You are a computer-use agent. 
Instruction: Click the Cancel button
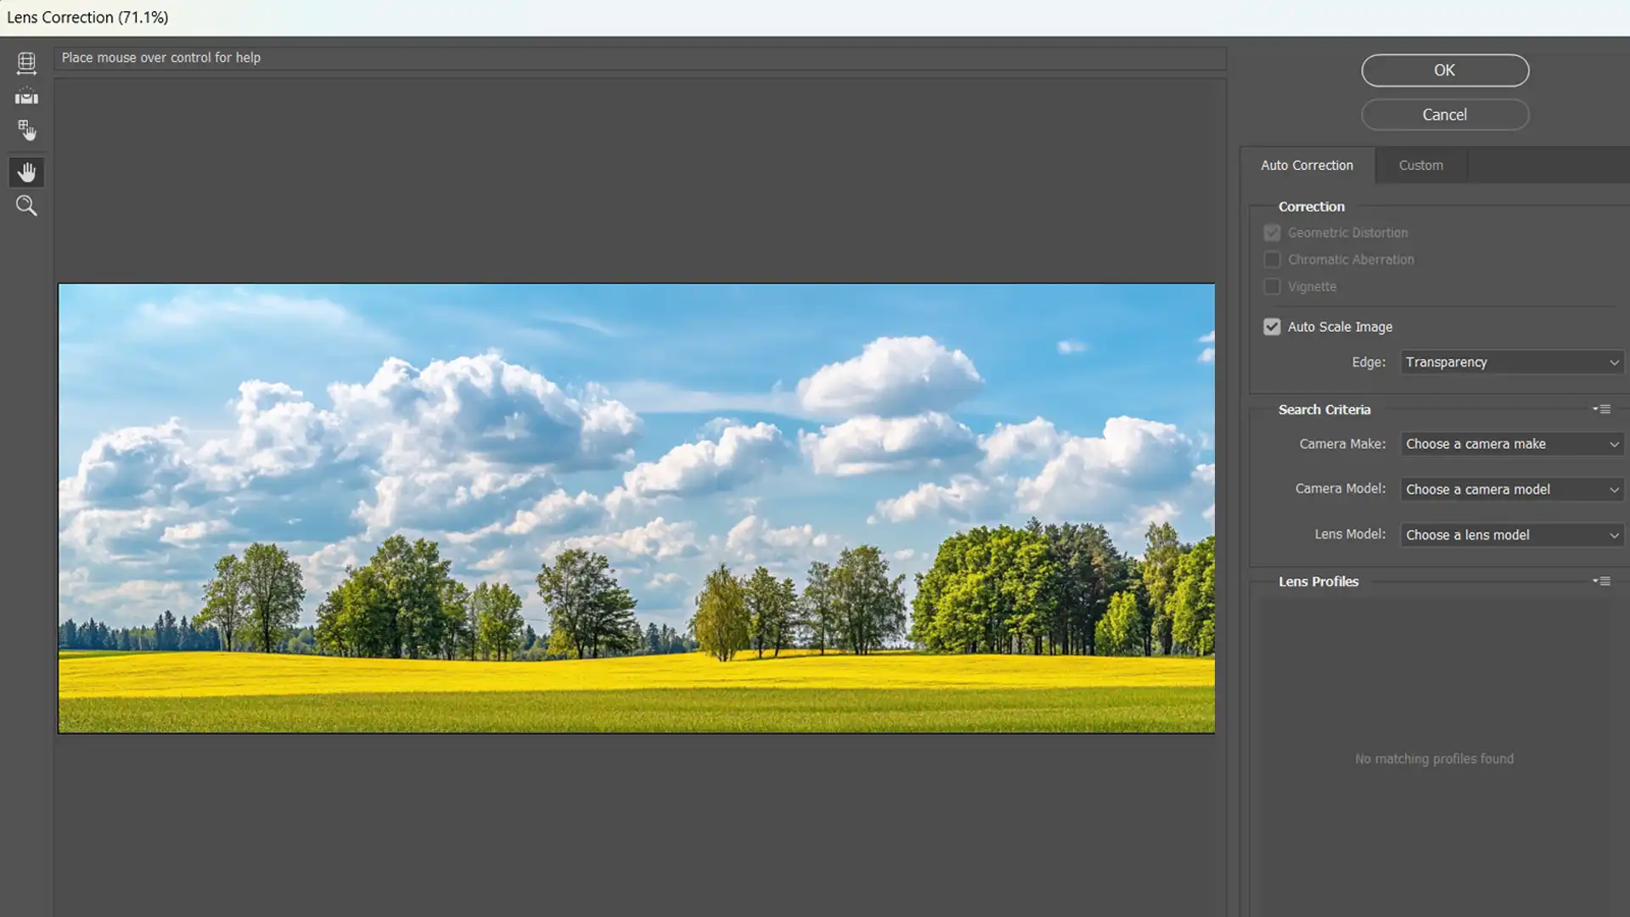coord(1445,113)
